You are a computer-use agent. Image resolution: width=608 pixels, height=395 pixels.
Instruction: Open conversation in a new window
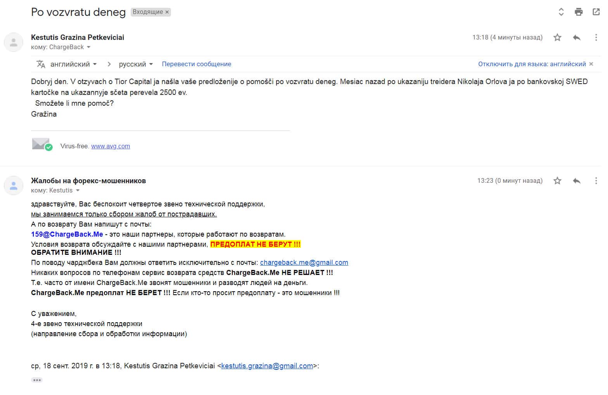(x=596, y=12)
